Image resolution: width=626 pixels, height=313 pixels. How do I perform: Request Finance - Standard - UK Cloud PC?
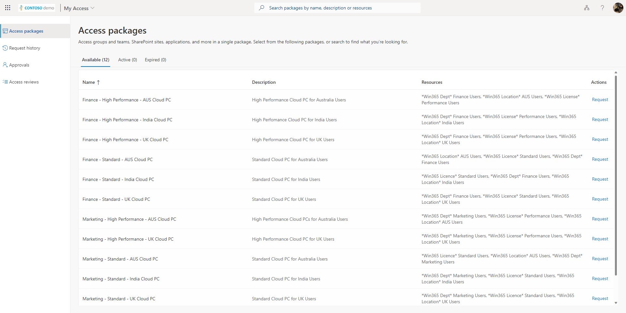pos(600,199)
